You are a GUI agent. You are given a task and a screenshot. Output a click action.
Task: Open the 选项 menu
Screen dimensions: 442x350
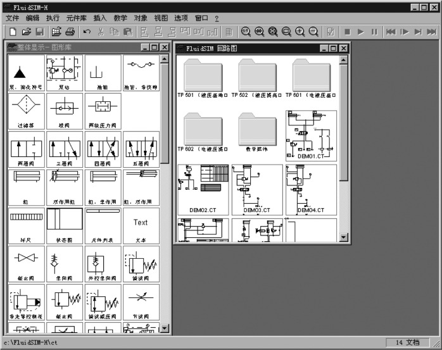click(181, 18)
